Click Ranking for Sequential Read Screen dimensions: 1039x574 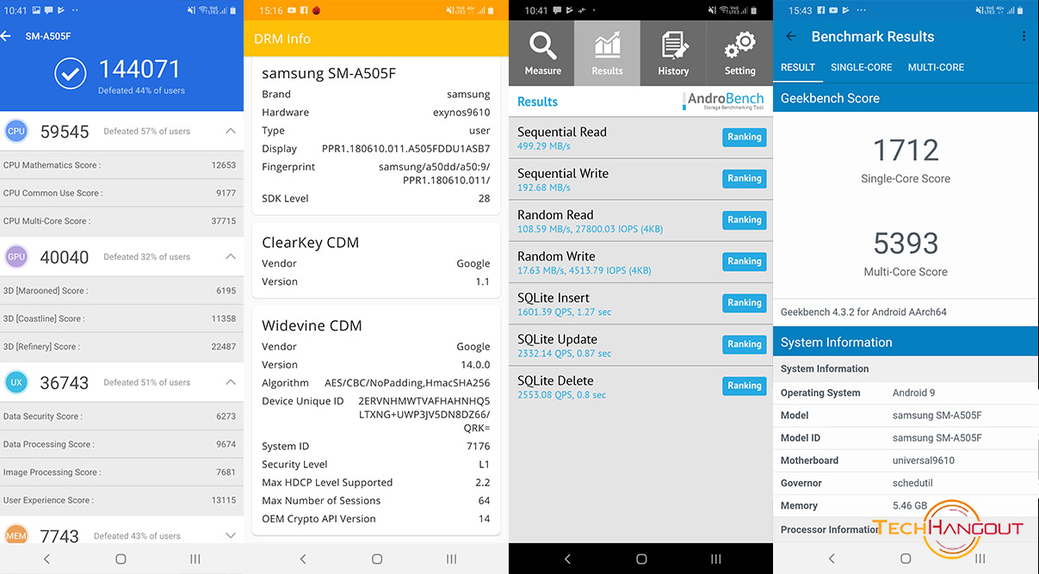click(744, 137)
